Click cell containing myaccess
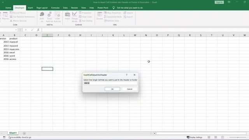 tap(14, 49)
